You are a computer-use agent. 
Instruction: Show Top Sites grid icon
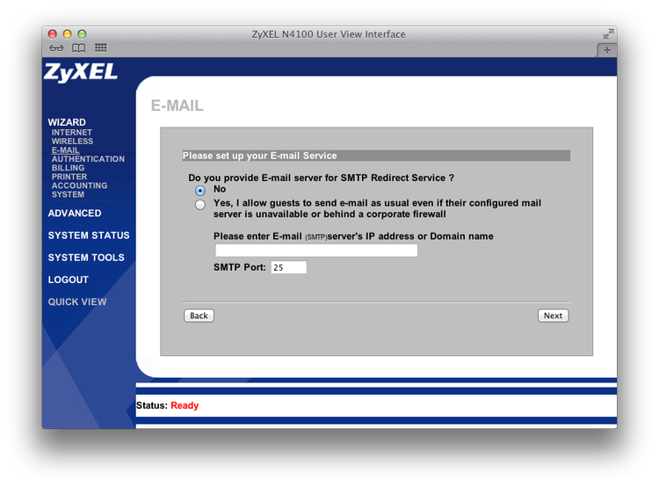[101, 47]
